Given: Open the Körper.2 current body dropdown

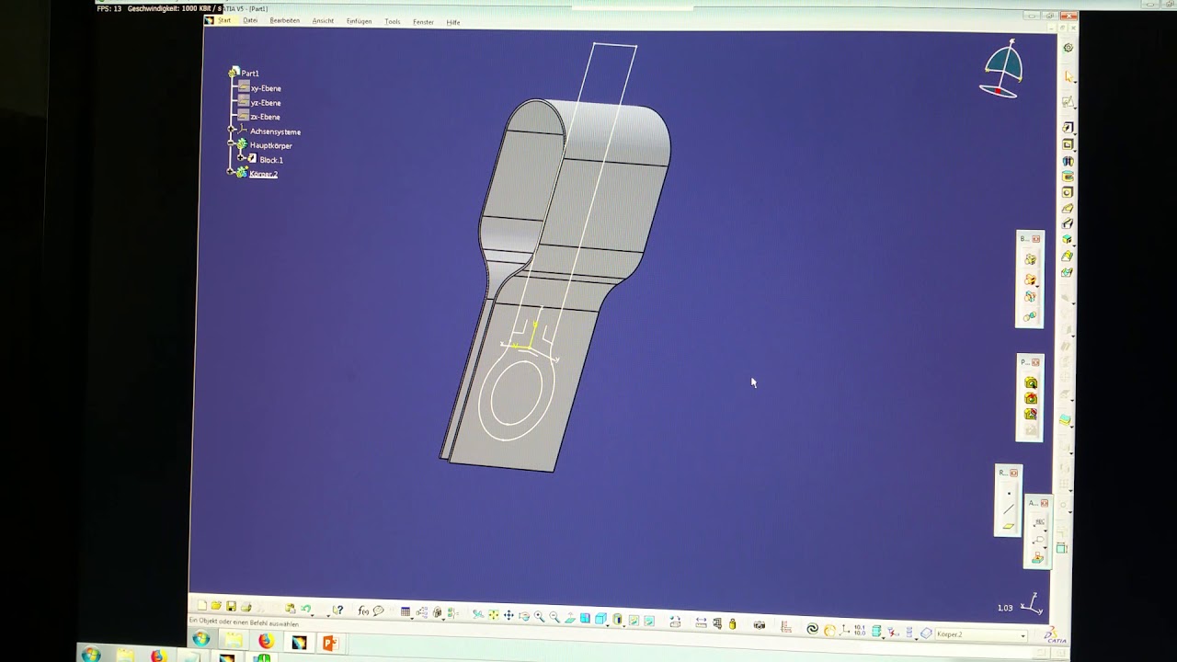Looking at the screenshot, I should tap(1023, 635).
